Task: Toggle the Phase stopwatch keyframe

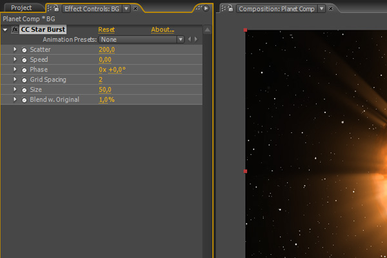Action: coord(25,70)
